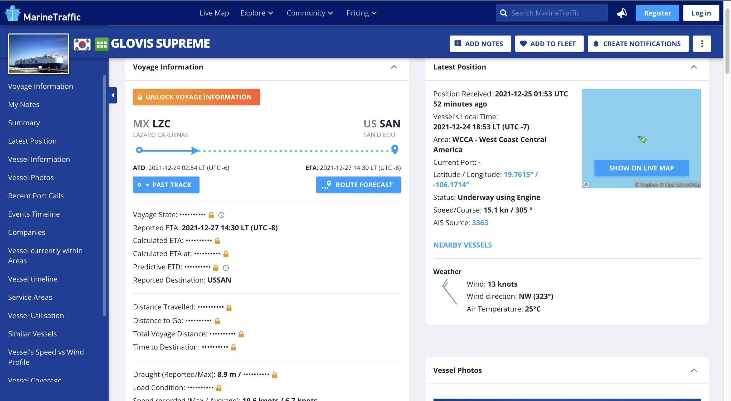Jump to Summary section in sidebar
This screenshot has width=731, height=401.
coord(24,123)
